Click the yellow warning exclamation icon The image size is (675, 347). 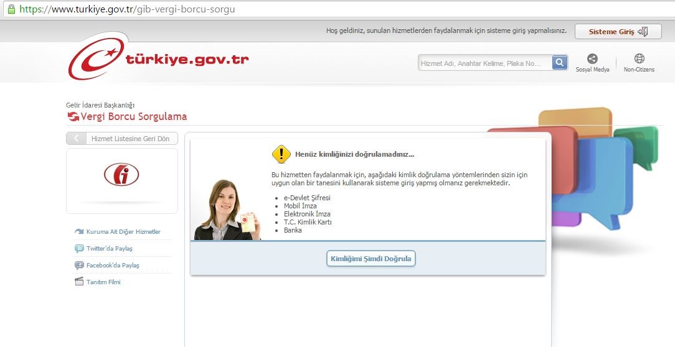pos(281,154)
